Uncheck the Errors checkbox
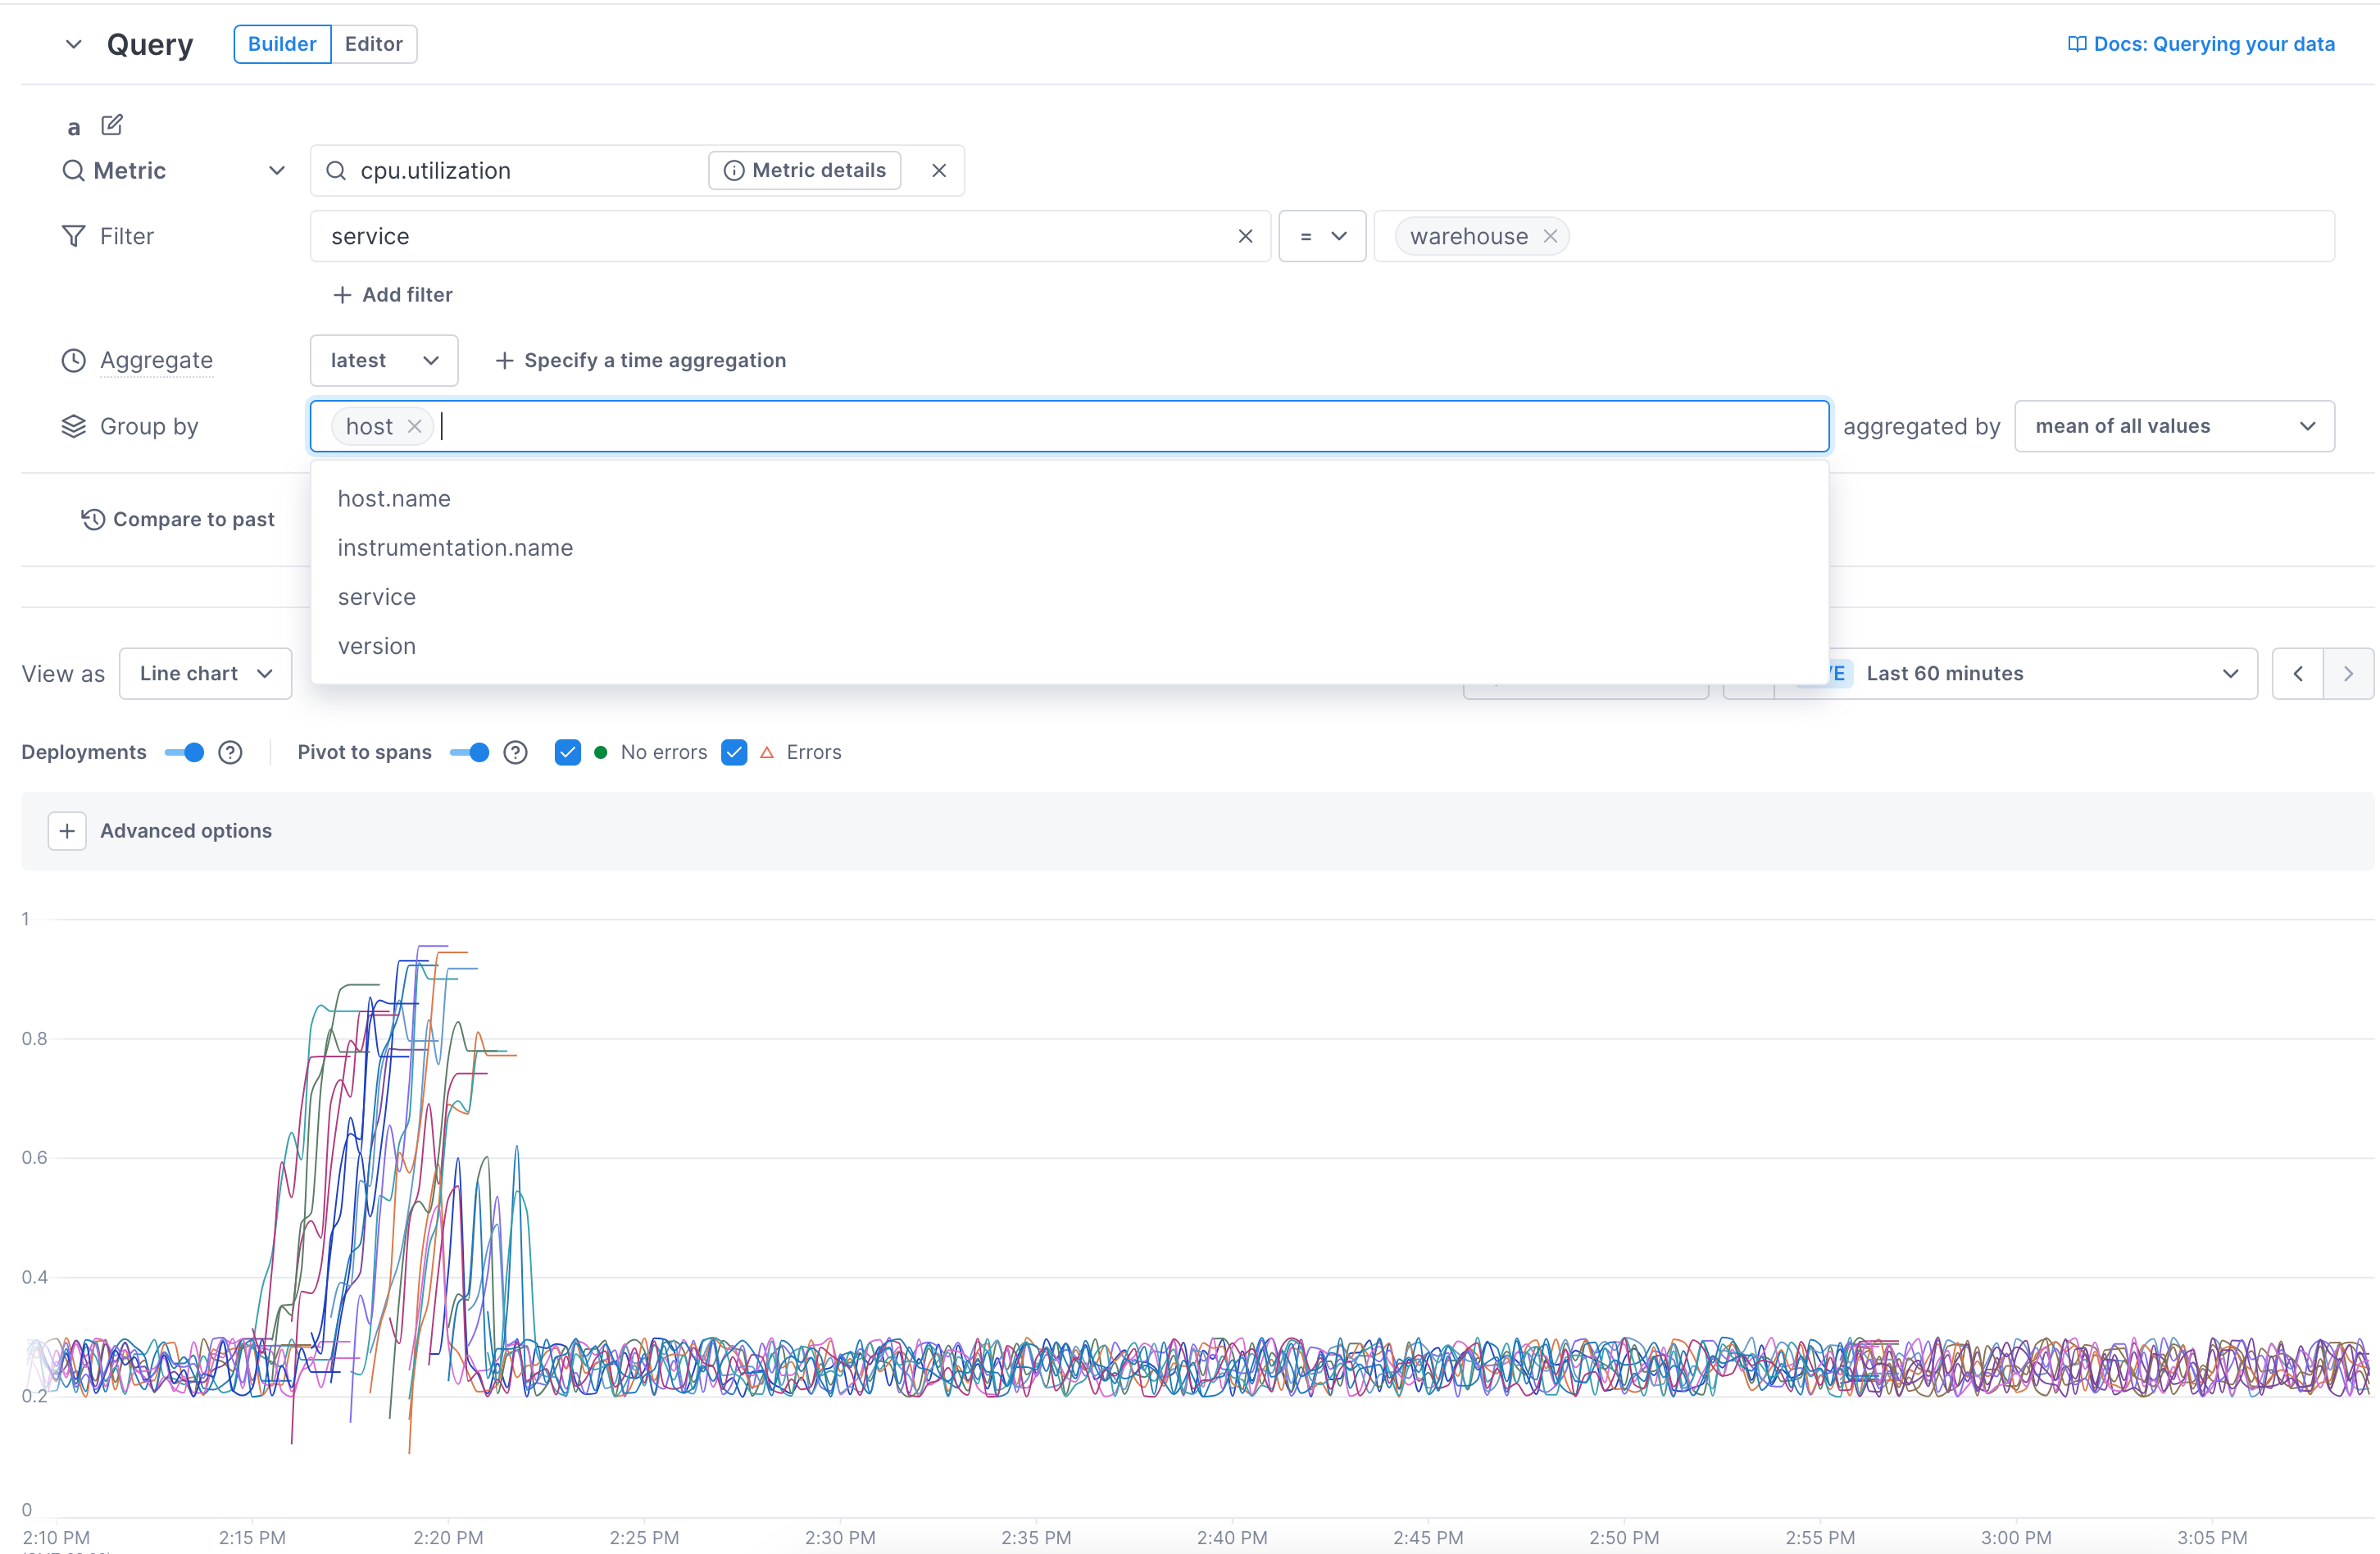Viewport: 2380px width, 1554px height. click(x=735, y=752)
